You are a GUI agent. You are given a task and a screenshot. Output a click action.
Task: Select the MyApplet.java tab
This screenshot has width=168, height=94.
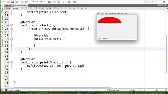[21, 5]
